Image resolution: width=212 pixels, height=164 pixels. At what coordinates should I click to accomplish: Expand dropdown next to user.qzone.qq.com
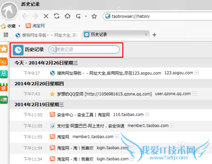click(194, 94)
